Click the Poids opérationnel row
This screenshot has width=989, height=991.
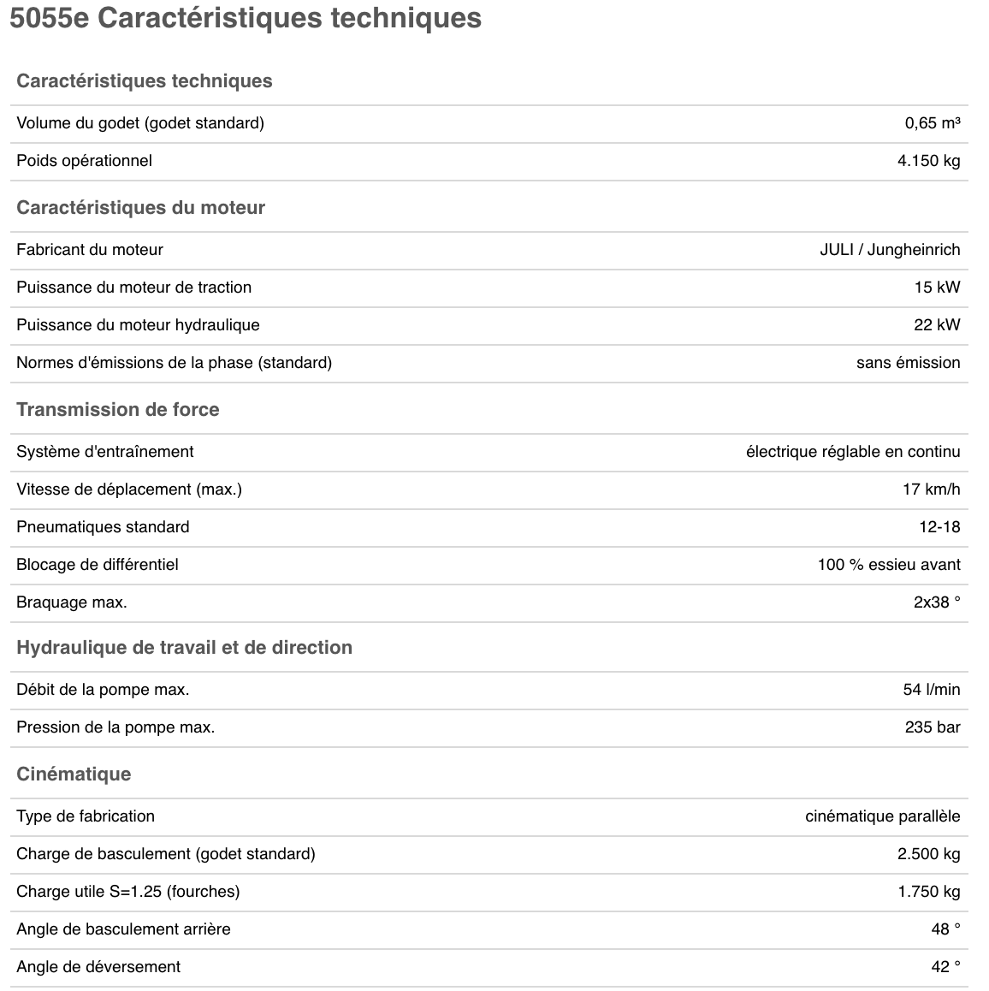pos(489,161)
